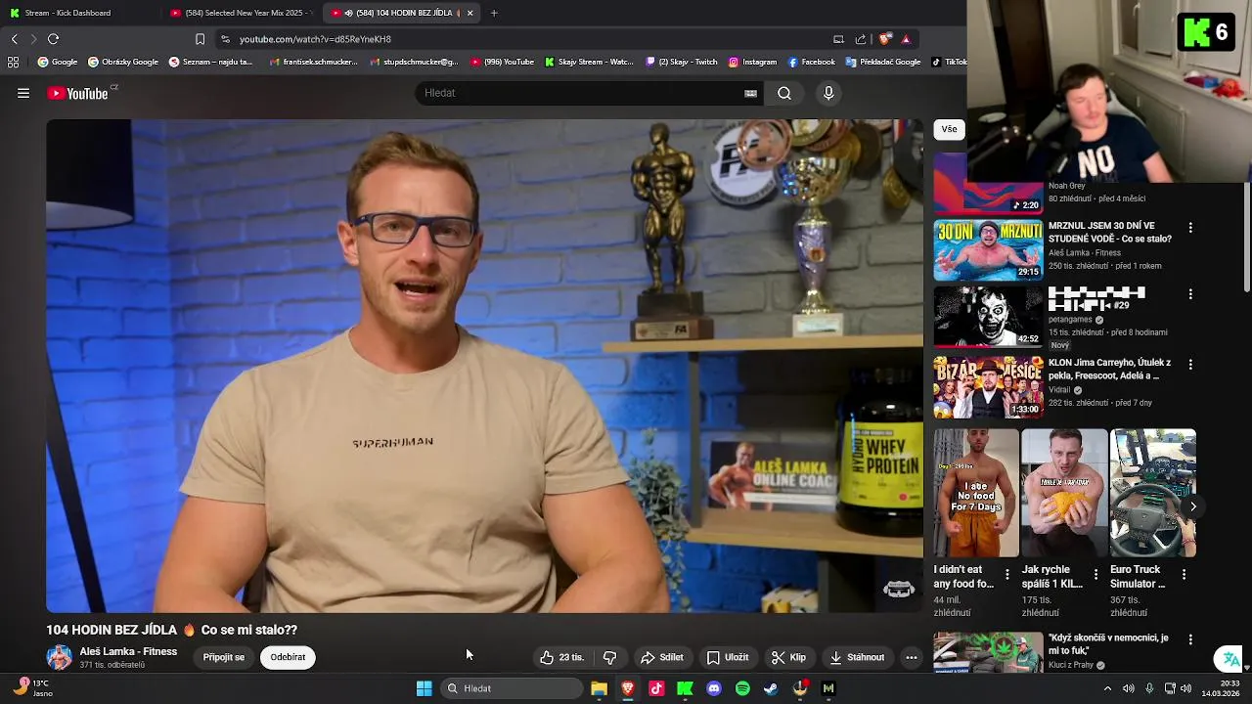Open the weather widget showing 13°C Jasno
Image resolution: width=1252 pixels, height=704 pixels.
tap(33, 688)
